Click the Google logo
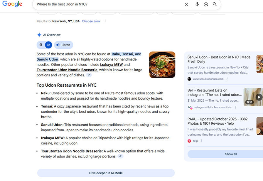 coord(12,4)
